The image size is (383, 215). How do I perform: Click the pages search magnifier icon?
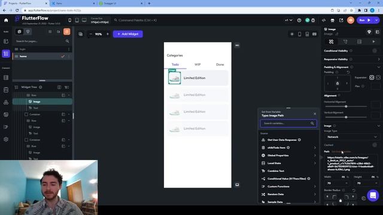coord(68,41)
